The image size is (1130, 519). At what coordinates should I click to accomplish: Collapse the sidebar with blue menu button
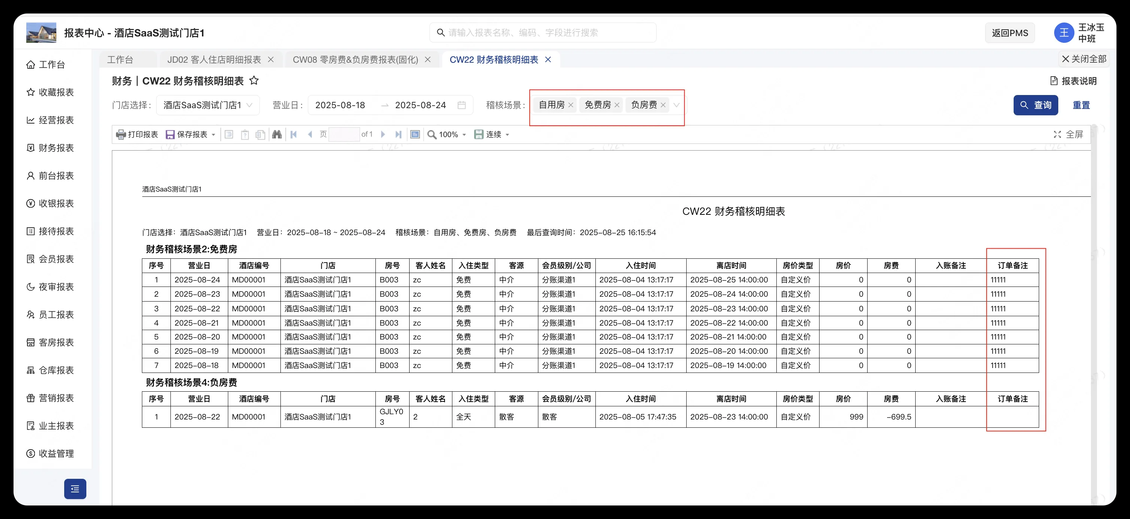tap(75, 489)
